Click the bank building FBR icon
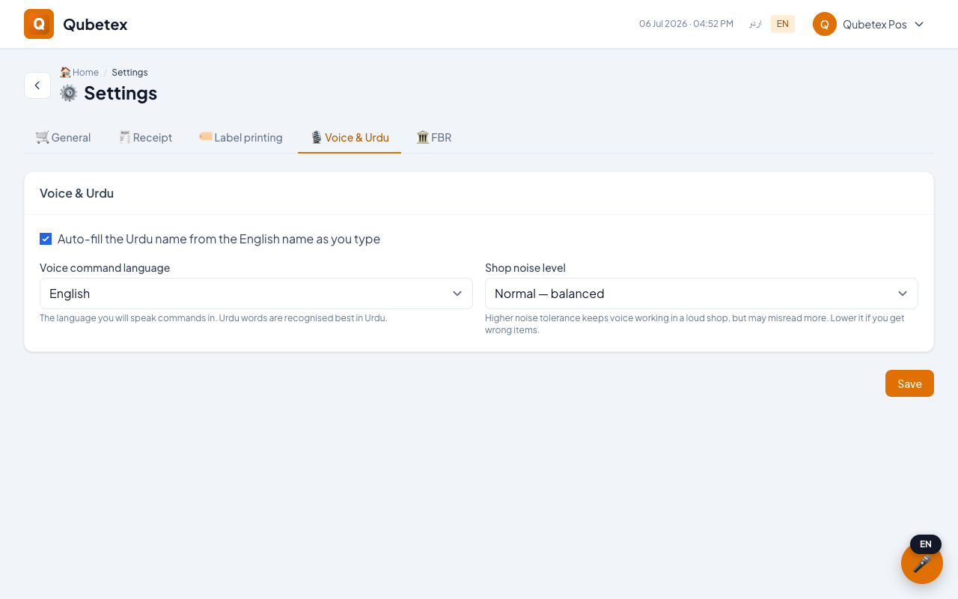 (x=423, y=137)
